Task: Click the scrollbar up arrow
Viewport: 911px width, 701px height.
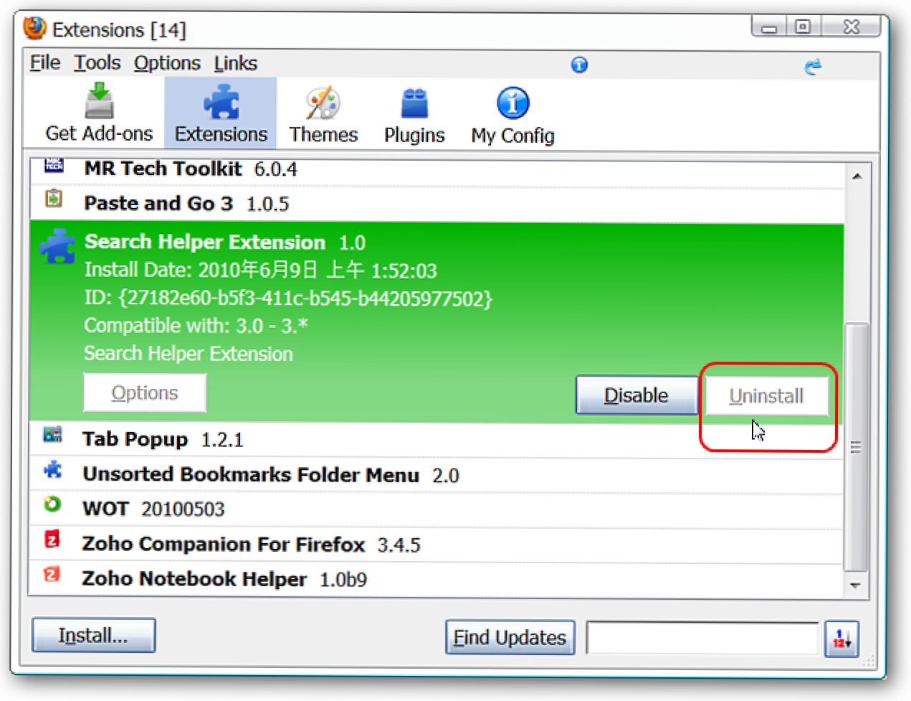Action: tap(857, 177)
